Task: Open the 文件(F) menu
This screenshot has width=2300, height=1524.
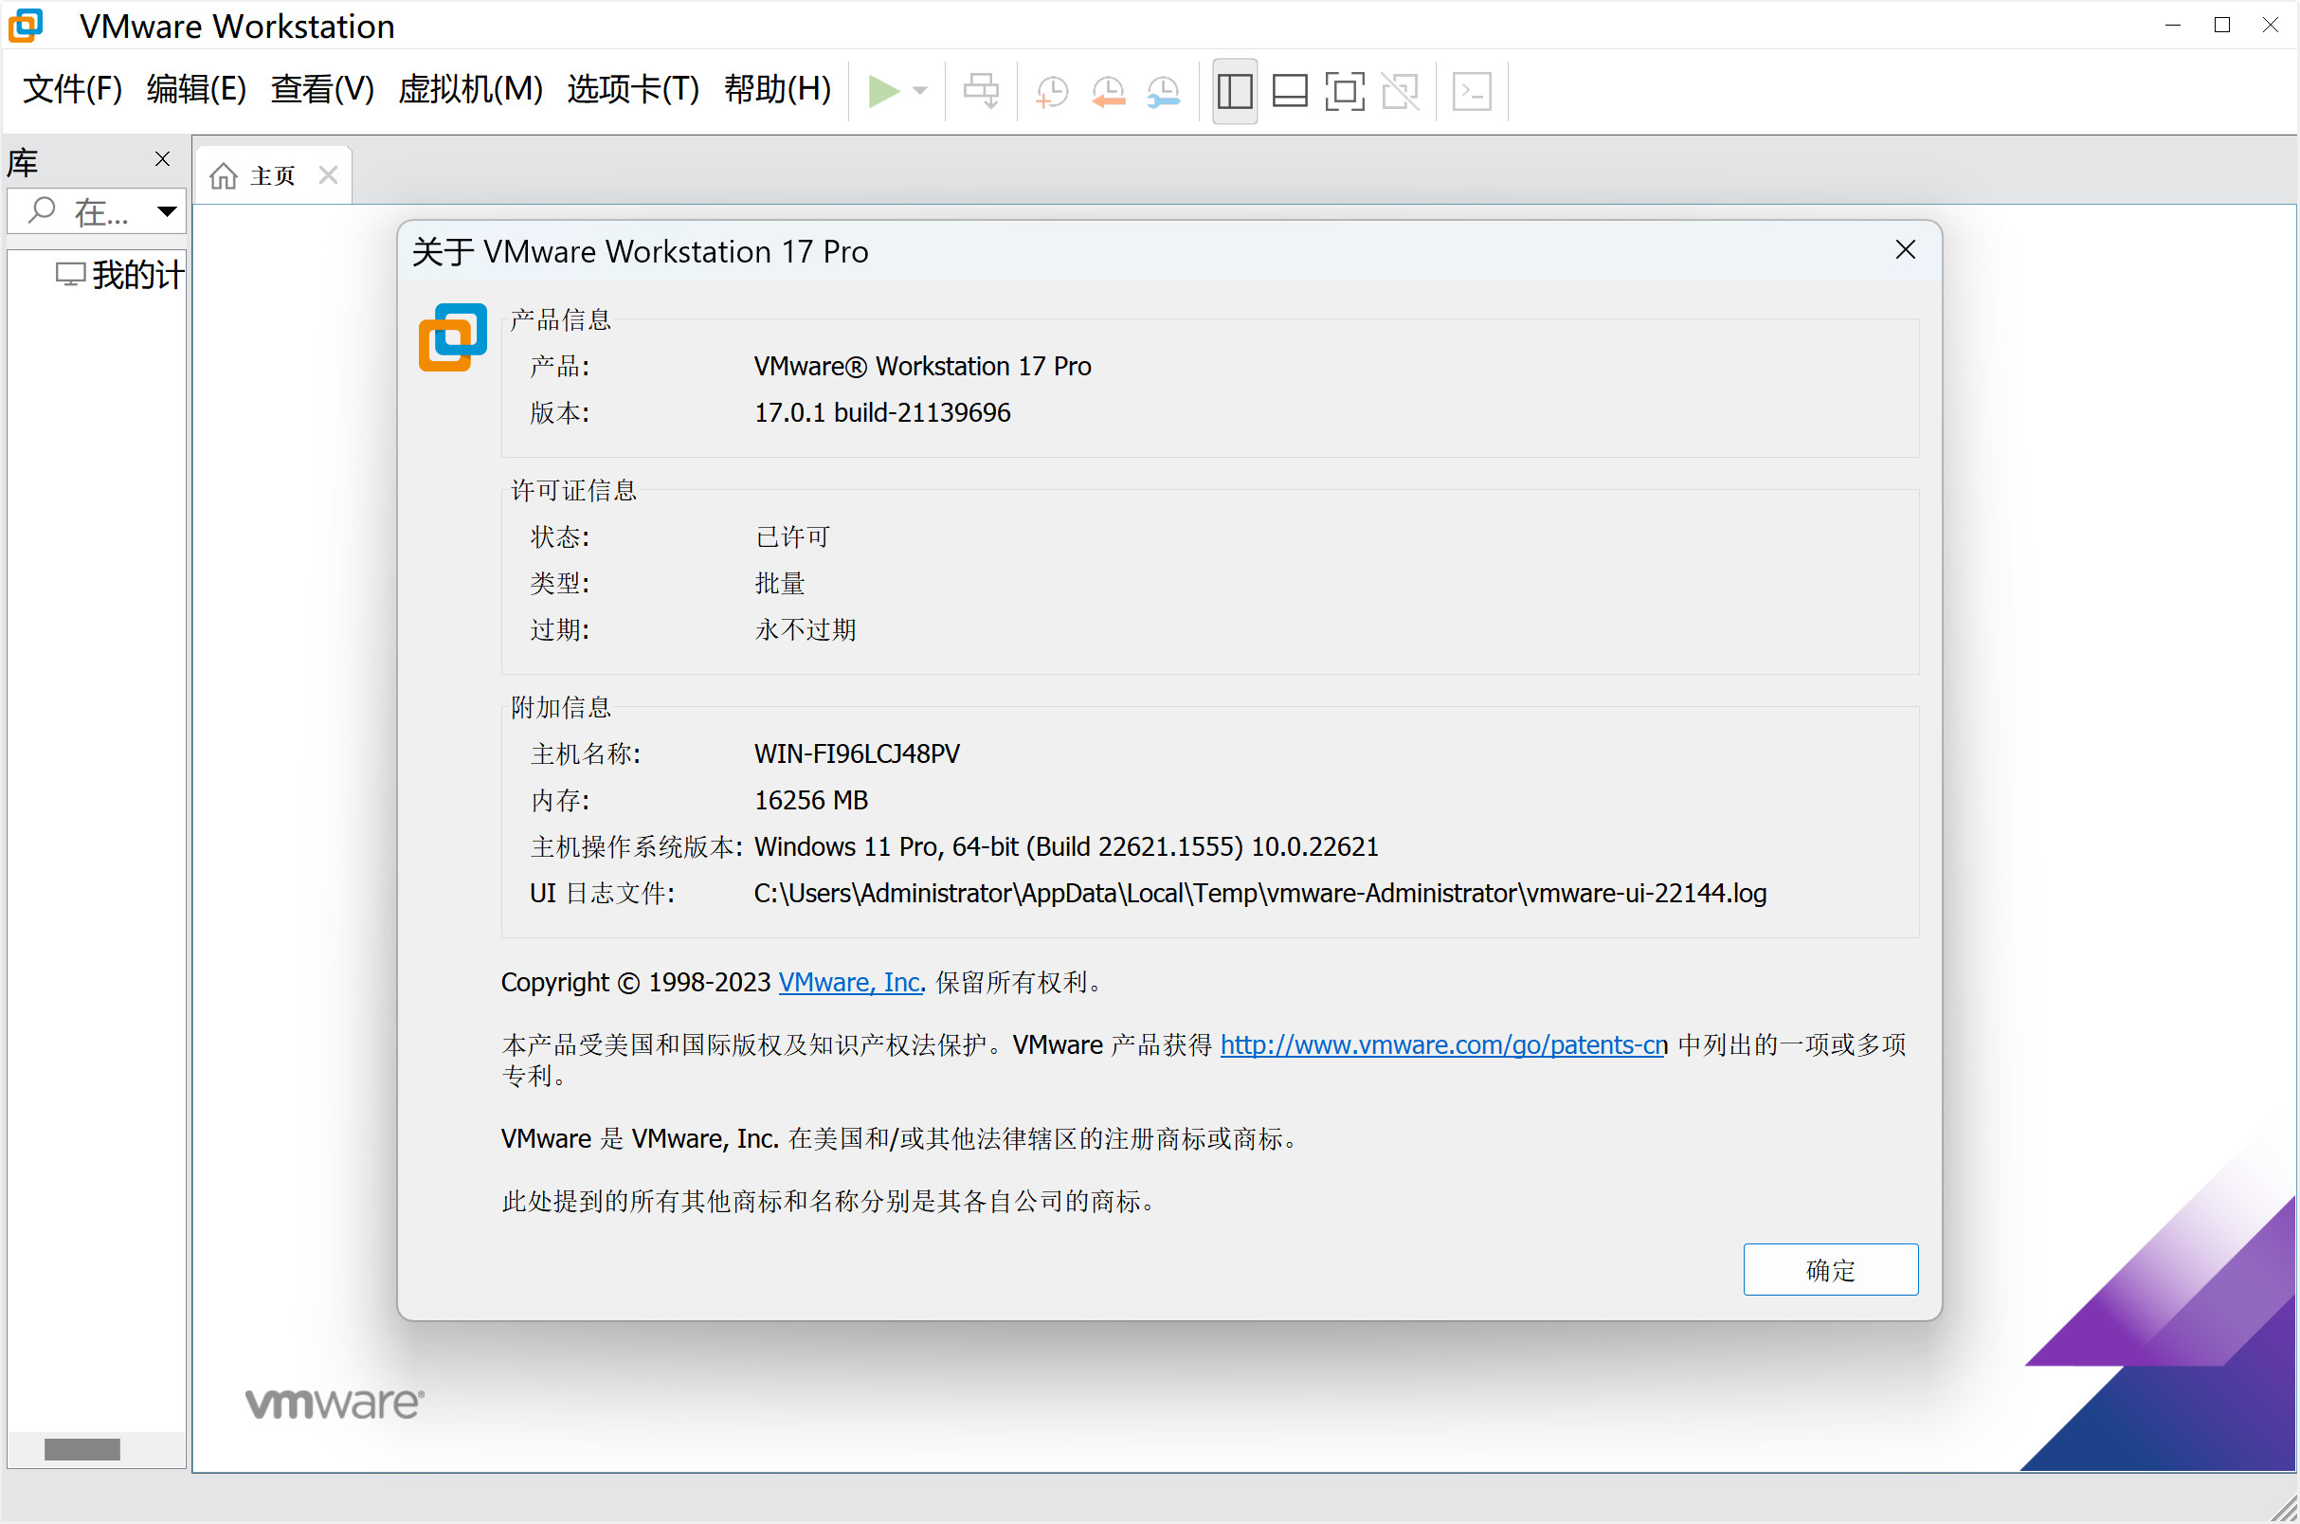Action: (x=72, y=89)
